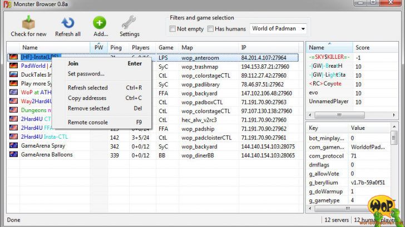Click the wop_padlibrary map cell
Screen dimensions: 405x227
click(200, 84)
